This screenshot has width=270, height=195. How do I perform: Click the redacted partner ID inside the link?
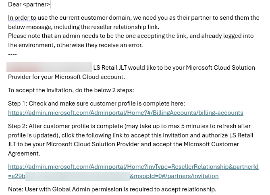point(77,176)
